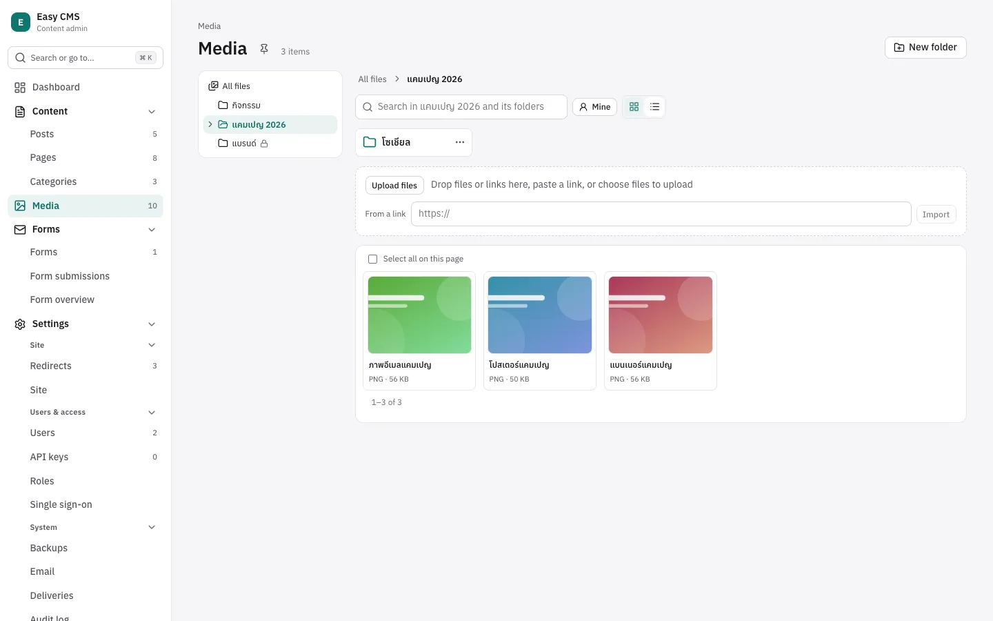
Task: Open Posts in the sidebar
Action: coord(86,134)
